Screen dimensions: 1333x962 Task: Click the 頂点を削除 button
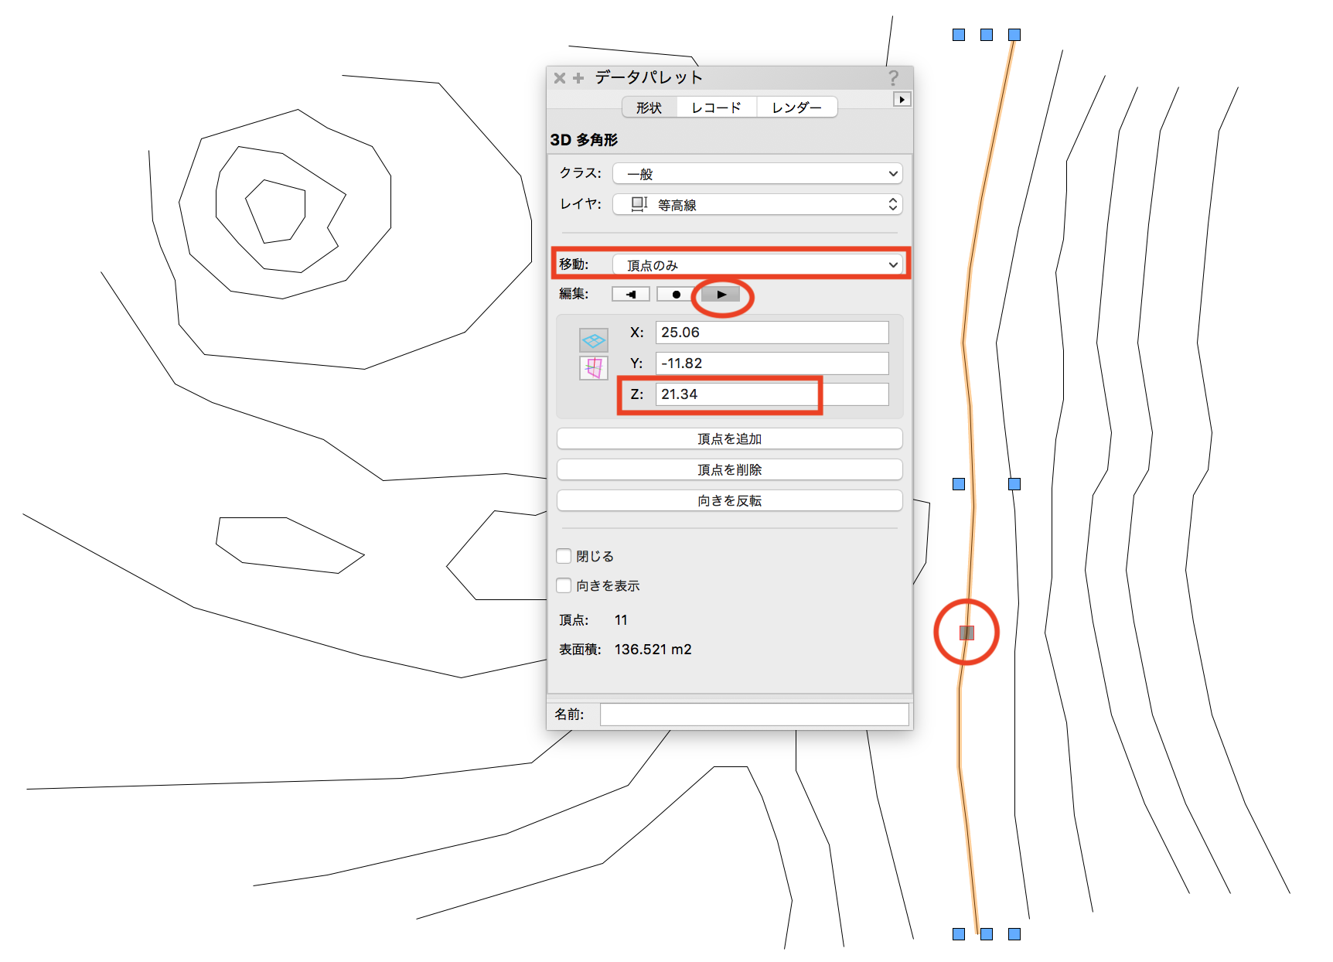(729, 470)
